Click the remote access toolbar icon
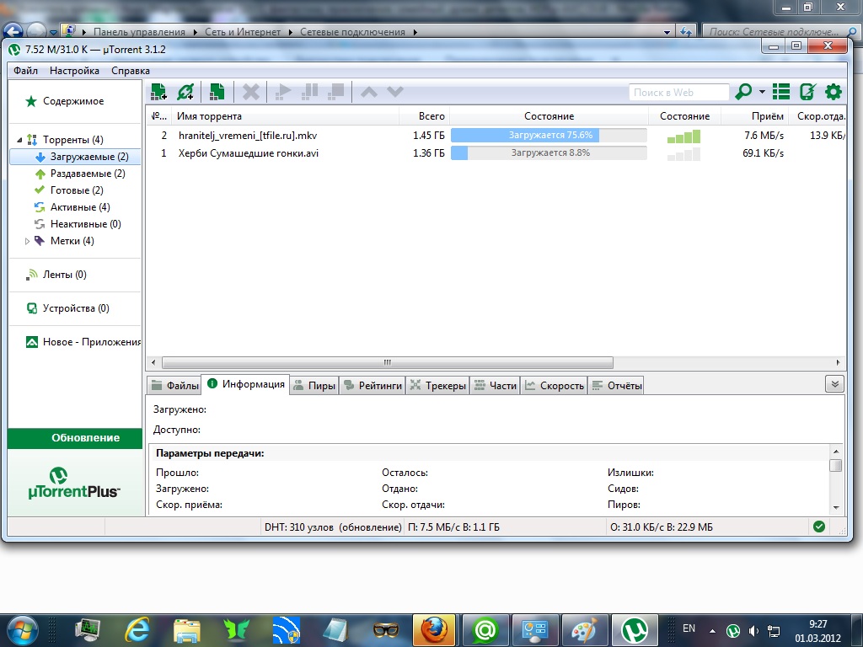The height and width of the screenshot is (647, 863). [x=807, y=92]
